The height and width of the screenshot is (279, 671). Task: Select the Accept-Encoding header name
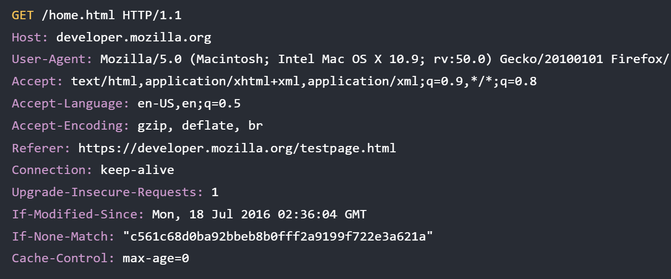(71, 126)
